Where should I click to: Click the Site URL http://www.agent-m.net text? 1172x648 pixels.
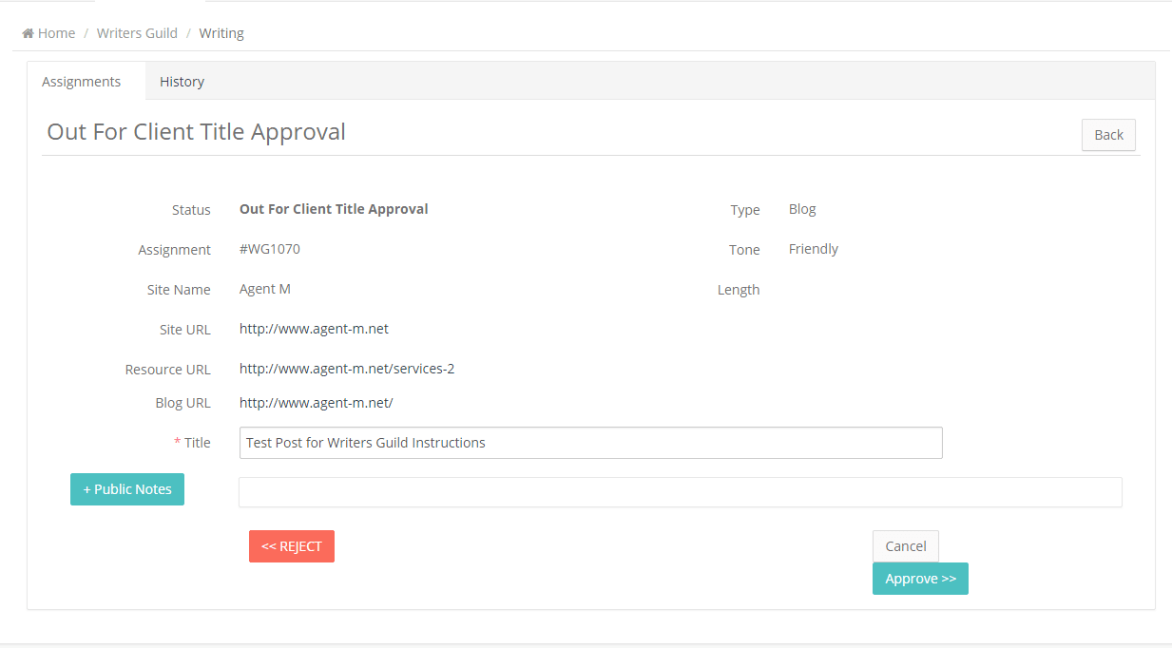click(x=314, y=329)
